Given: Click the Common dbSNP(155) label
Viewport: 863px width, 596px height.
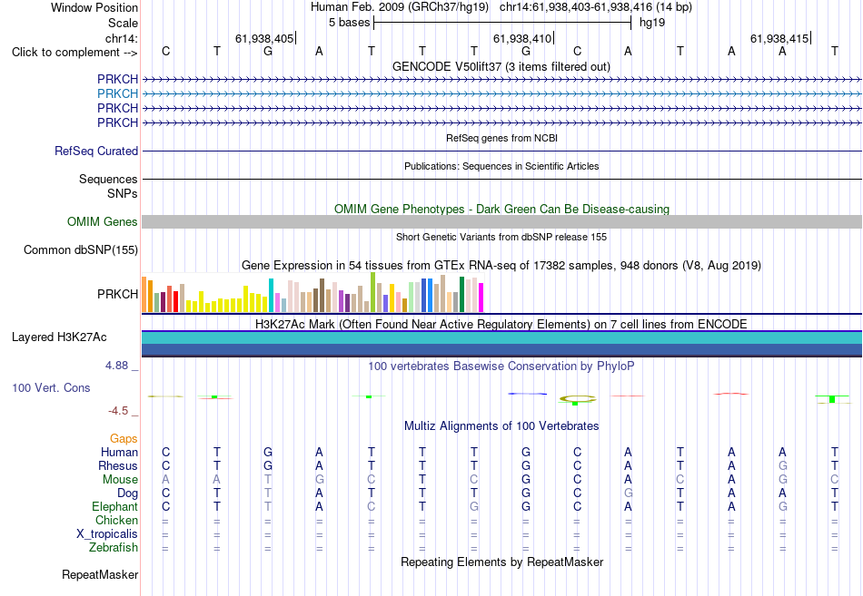Looking at the screenshot, I should [81, 249].
